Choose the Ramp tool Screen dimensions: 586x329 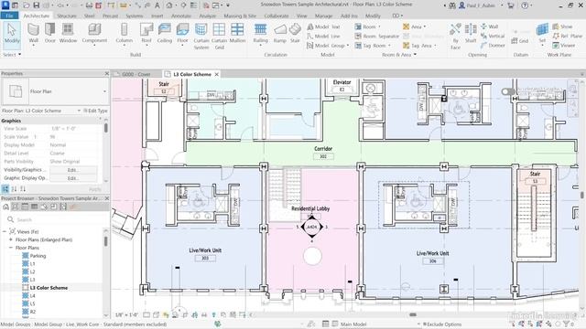pyautogui.click(x=279, y=33)
